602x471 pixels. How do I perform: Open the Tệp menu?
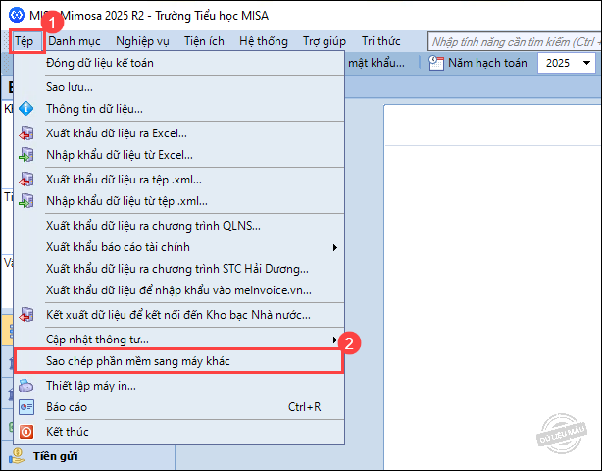click(x=25, y=41)
